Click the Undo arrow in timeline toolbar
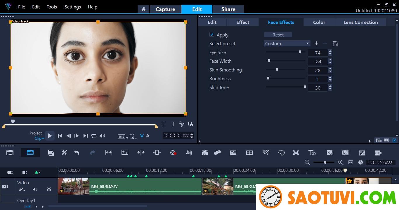Viewport: 399px width, 210px height. pyautogui.click(x=77, y=153)
